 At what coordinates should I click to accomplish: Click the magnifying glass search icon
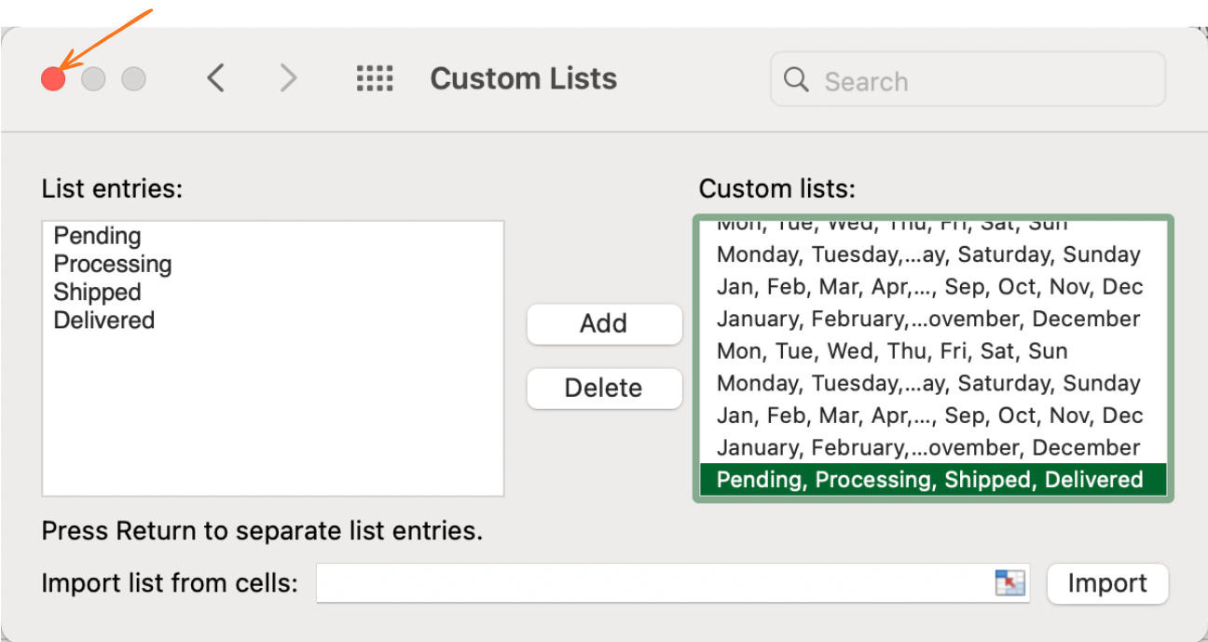(x=796, y=80)
